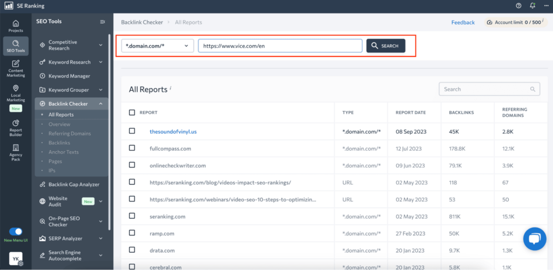553x270 pixels.
Task: Click Backlink Checker breadcrumb link
Action: (x=142, y=22)
